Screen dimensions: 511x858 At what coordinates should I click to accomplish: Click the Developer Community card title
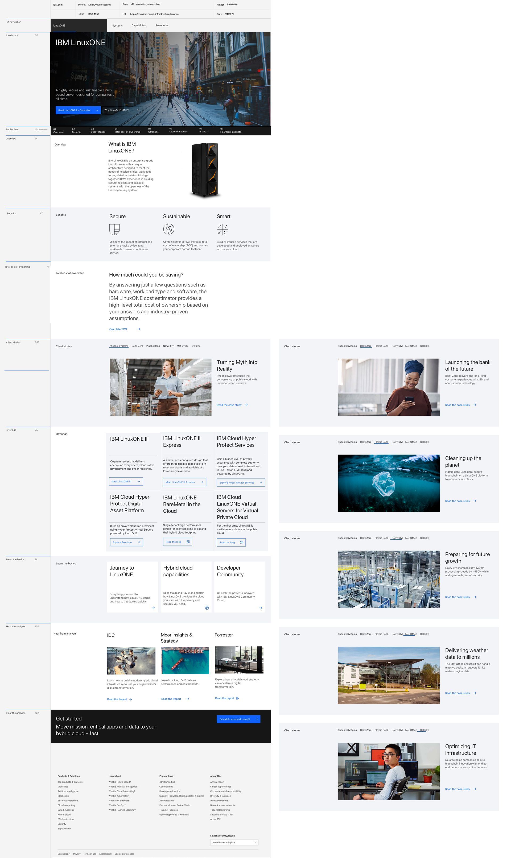230,571
